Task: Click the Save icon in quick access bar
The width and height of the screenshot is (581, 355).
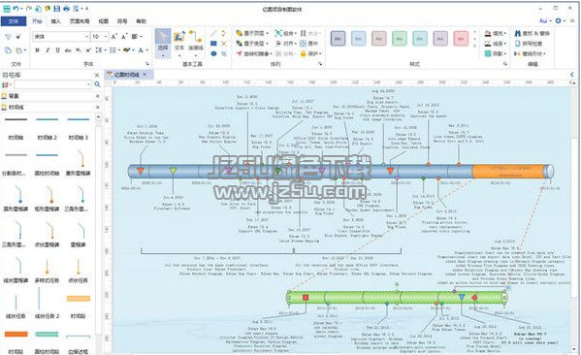Action: click(56, 8)
